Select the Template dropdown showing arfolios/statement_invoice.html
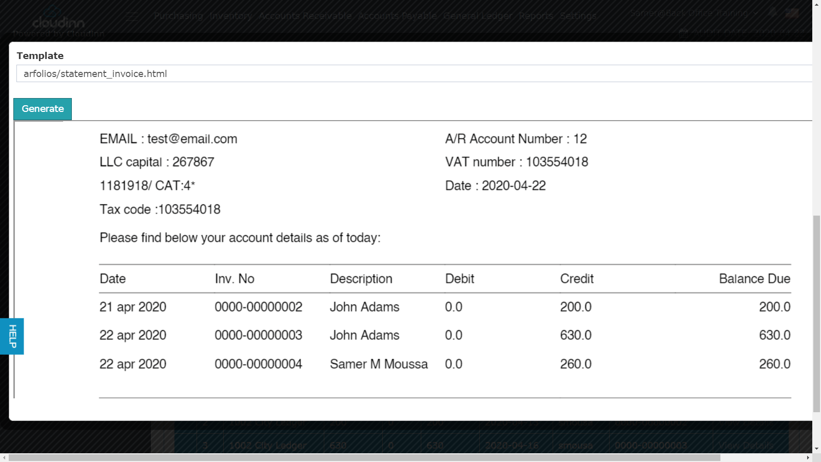The width and height of the screenshot is (821, 462). (414, 73)
